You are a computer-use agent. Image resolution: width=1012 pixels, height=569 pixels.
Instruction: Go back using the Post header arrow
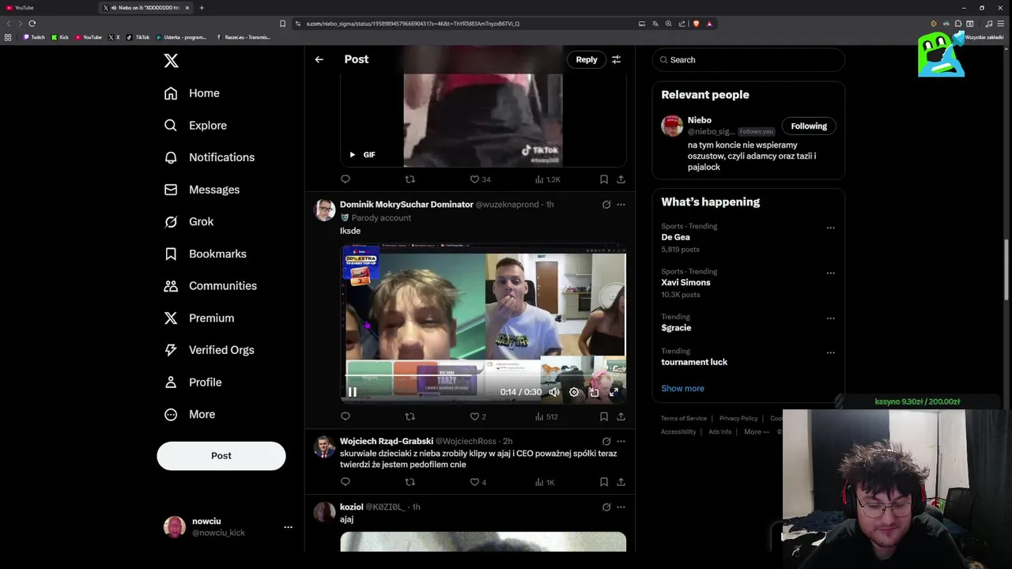(319, 59)
